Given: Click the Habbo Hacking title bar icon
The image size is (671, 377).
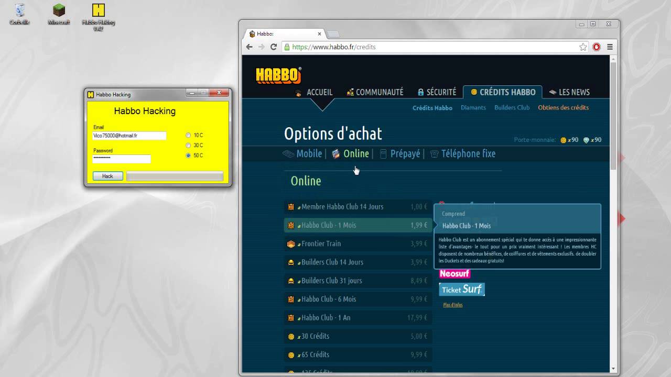Looking at the screenshot, I should (x=91, y=95).
